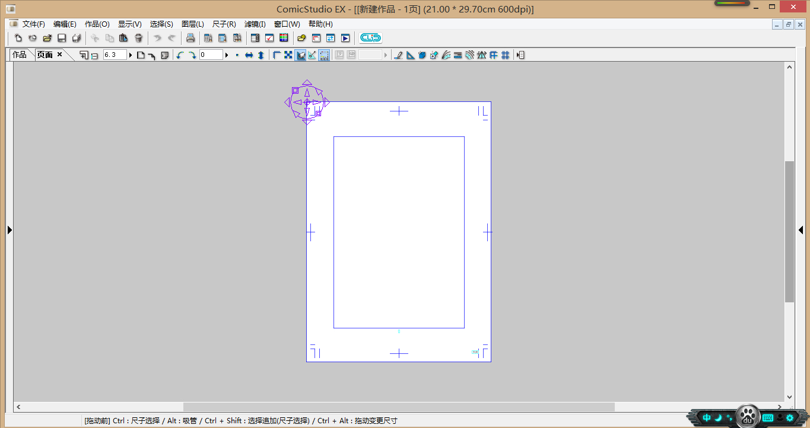Viewport: 810px width, 428px height.
Task: Switch to the 作品 tab
Action: click(20, 55)
